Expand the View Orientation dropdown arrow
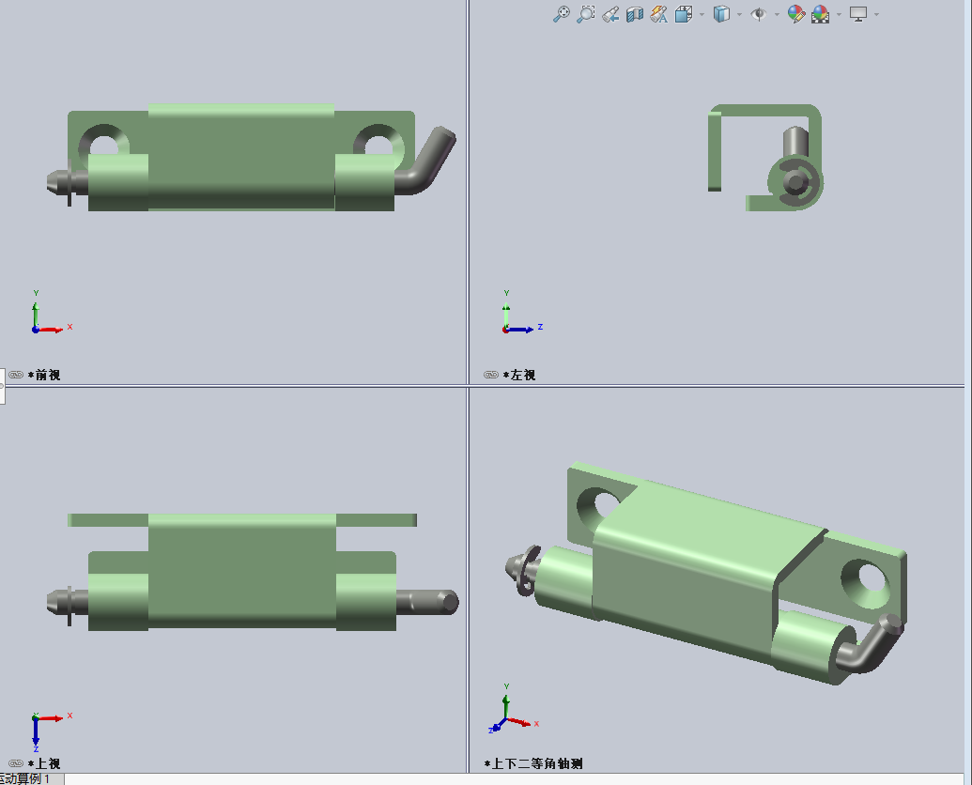Viewport: 972px width, 785px height. tap(702, 14)
